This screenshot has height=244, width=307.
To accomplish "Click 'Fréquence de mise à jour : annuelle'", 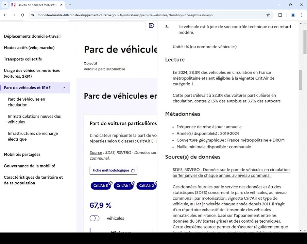I will point(209,127).
